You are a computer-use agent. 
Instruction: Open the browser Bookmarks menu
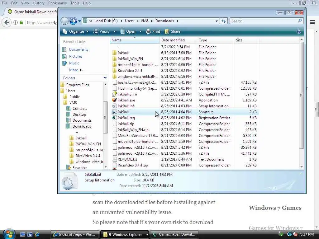[57, 3]
